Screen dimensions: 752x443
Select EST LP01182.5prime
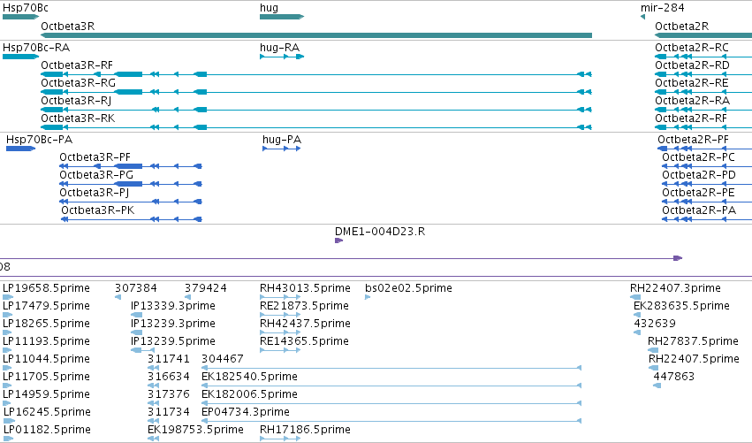point(47,431)
